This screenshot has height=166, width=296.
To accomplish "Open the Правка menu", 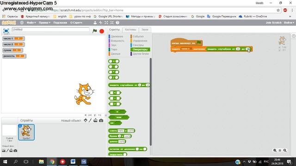I will click(44, 23).
